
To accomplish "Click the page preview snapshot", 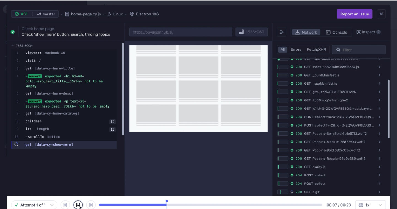I will point(198,89).
